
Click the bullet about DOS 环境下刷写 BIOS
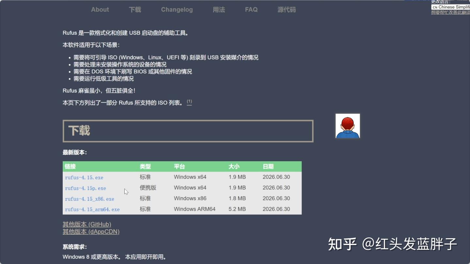(133, 72)
